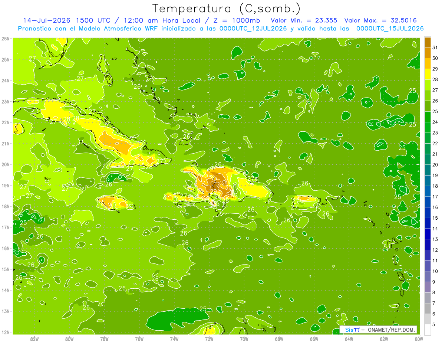This screenshot has height=344, width=445.
Task: Click the 72W longitude axis label
Action: (x=209, y=339)
